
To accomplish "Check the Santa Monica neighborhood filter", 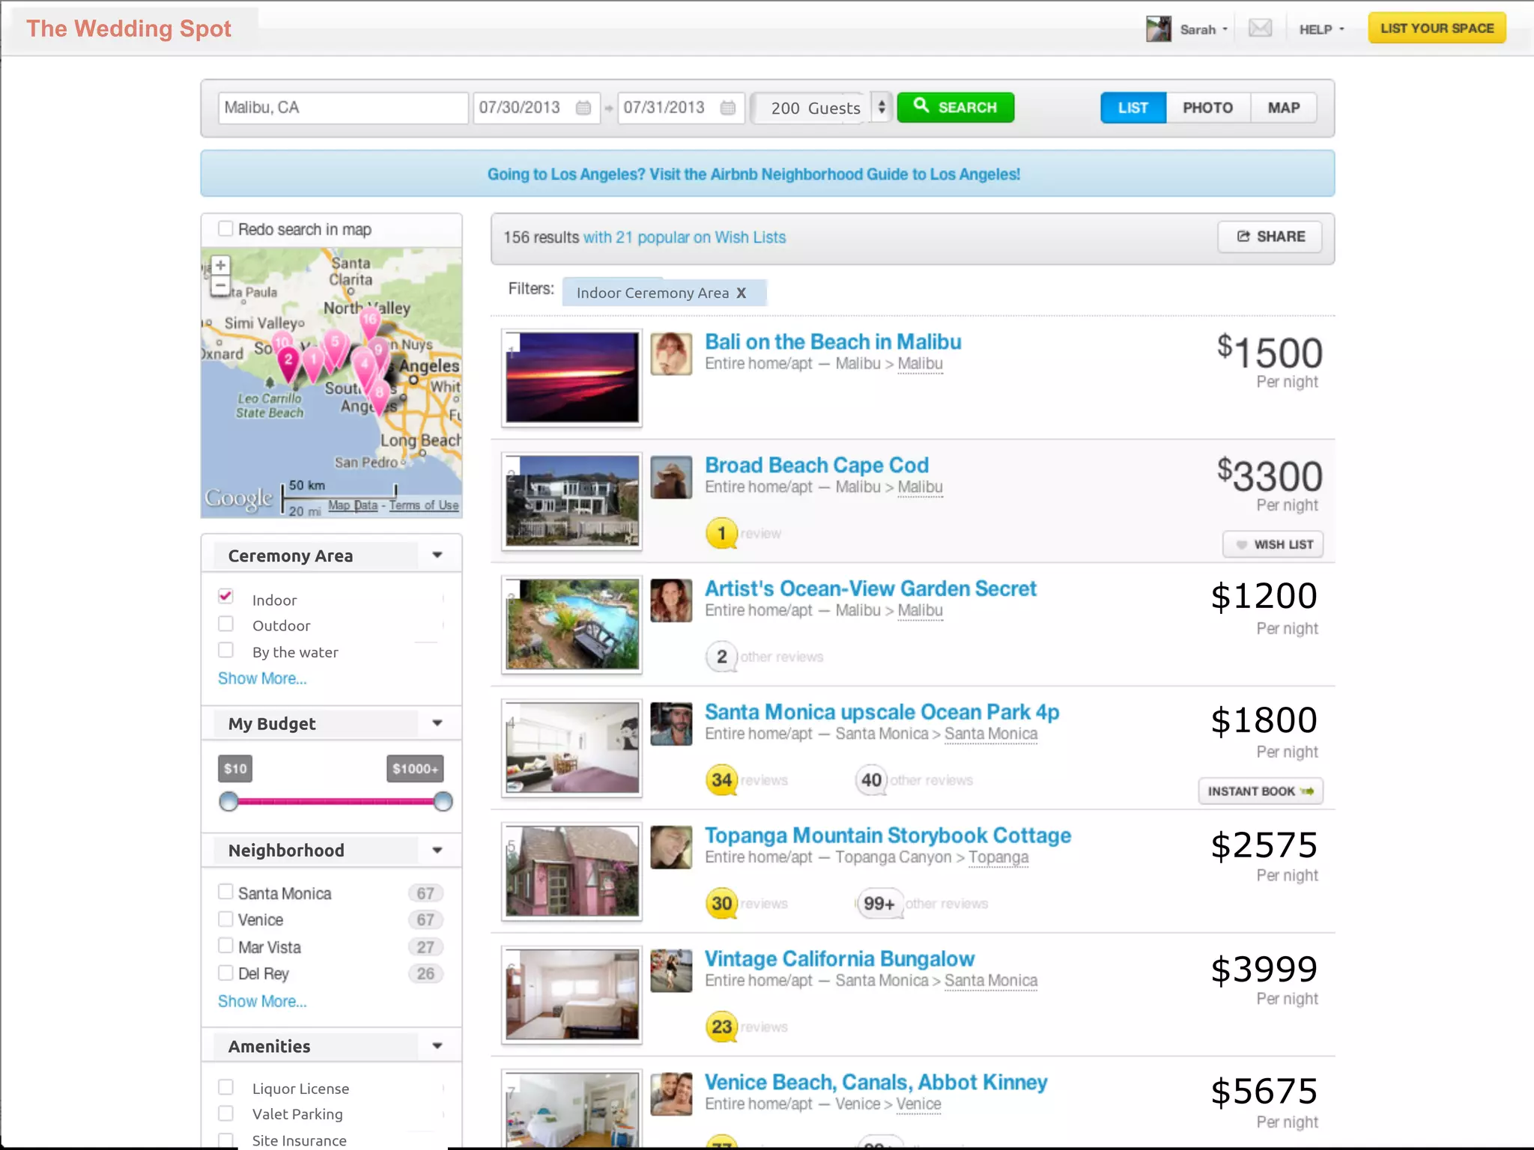I will tap(225, 892).
